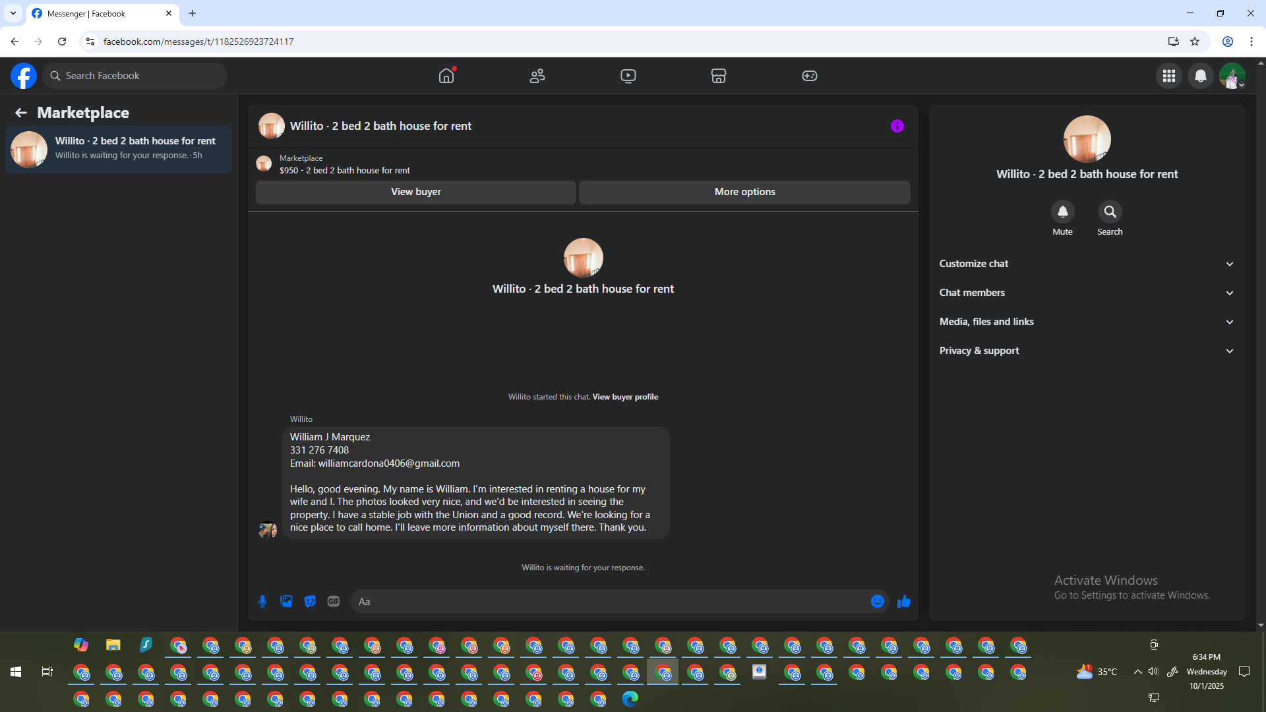Open a new browser tab
This screenshot has height=712, width=1266.
[193, 13]
